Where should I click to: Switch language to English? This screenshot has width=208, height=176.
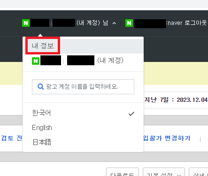point(42,128)
